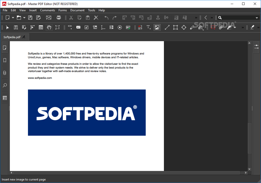Open a file using the folder icon
The width and height of the screenshot is (261, 183).
(x=19, y=18)
